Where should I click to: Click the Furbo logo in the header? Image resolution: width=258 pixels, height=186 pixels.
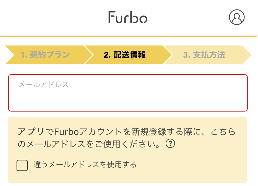point(128,17)
